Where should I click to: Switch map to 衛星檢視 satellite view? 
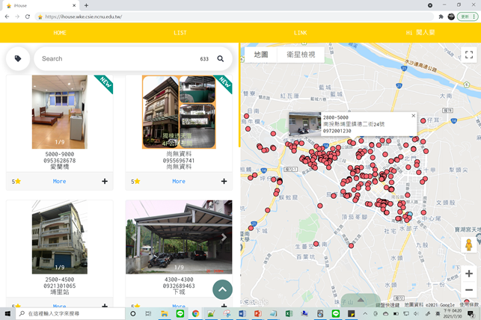[x=301, y=55]
